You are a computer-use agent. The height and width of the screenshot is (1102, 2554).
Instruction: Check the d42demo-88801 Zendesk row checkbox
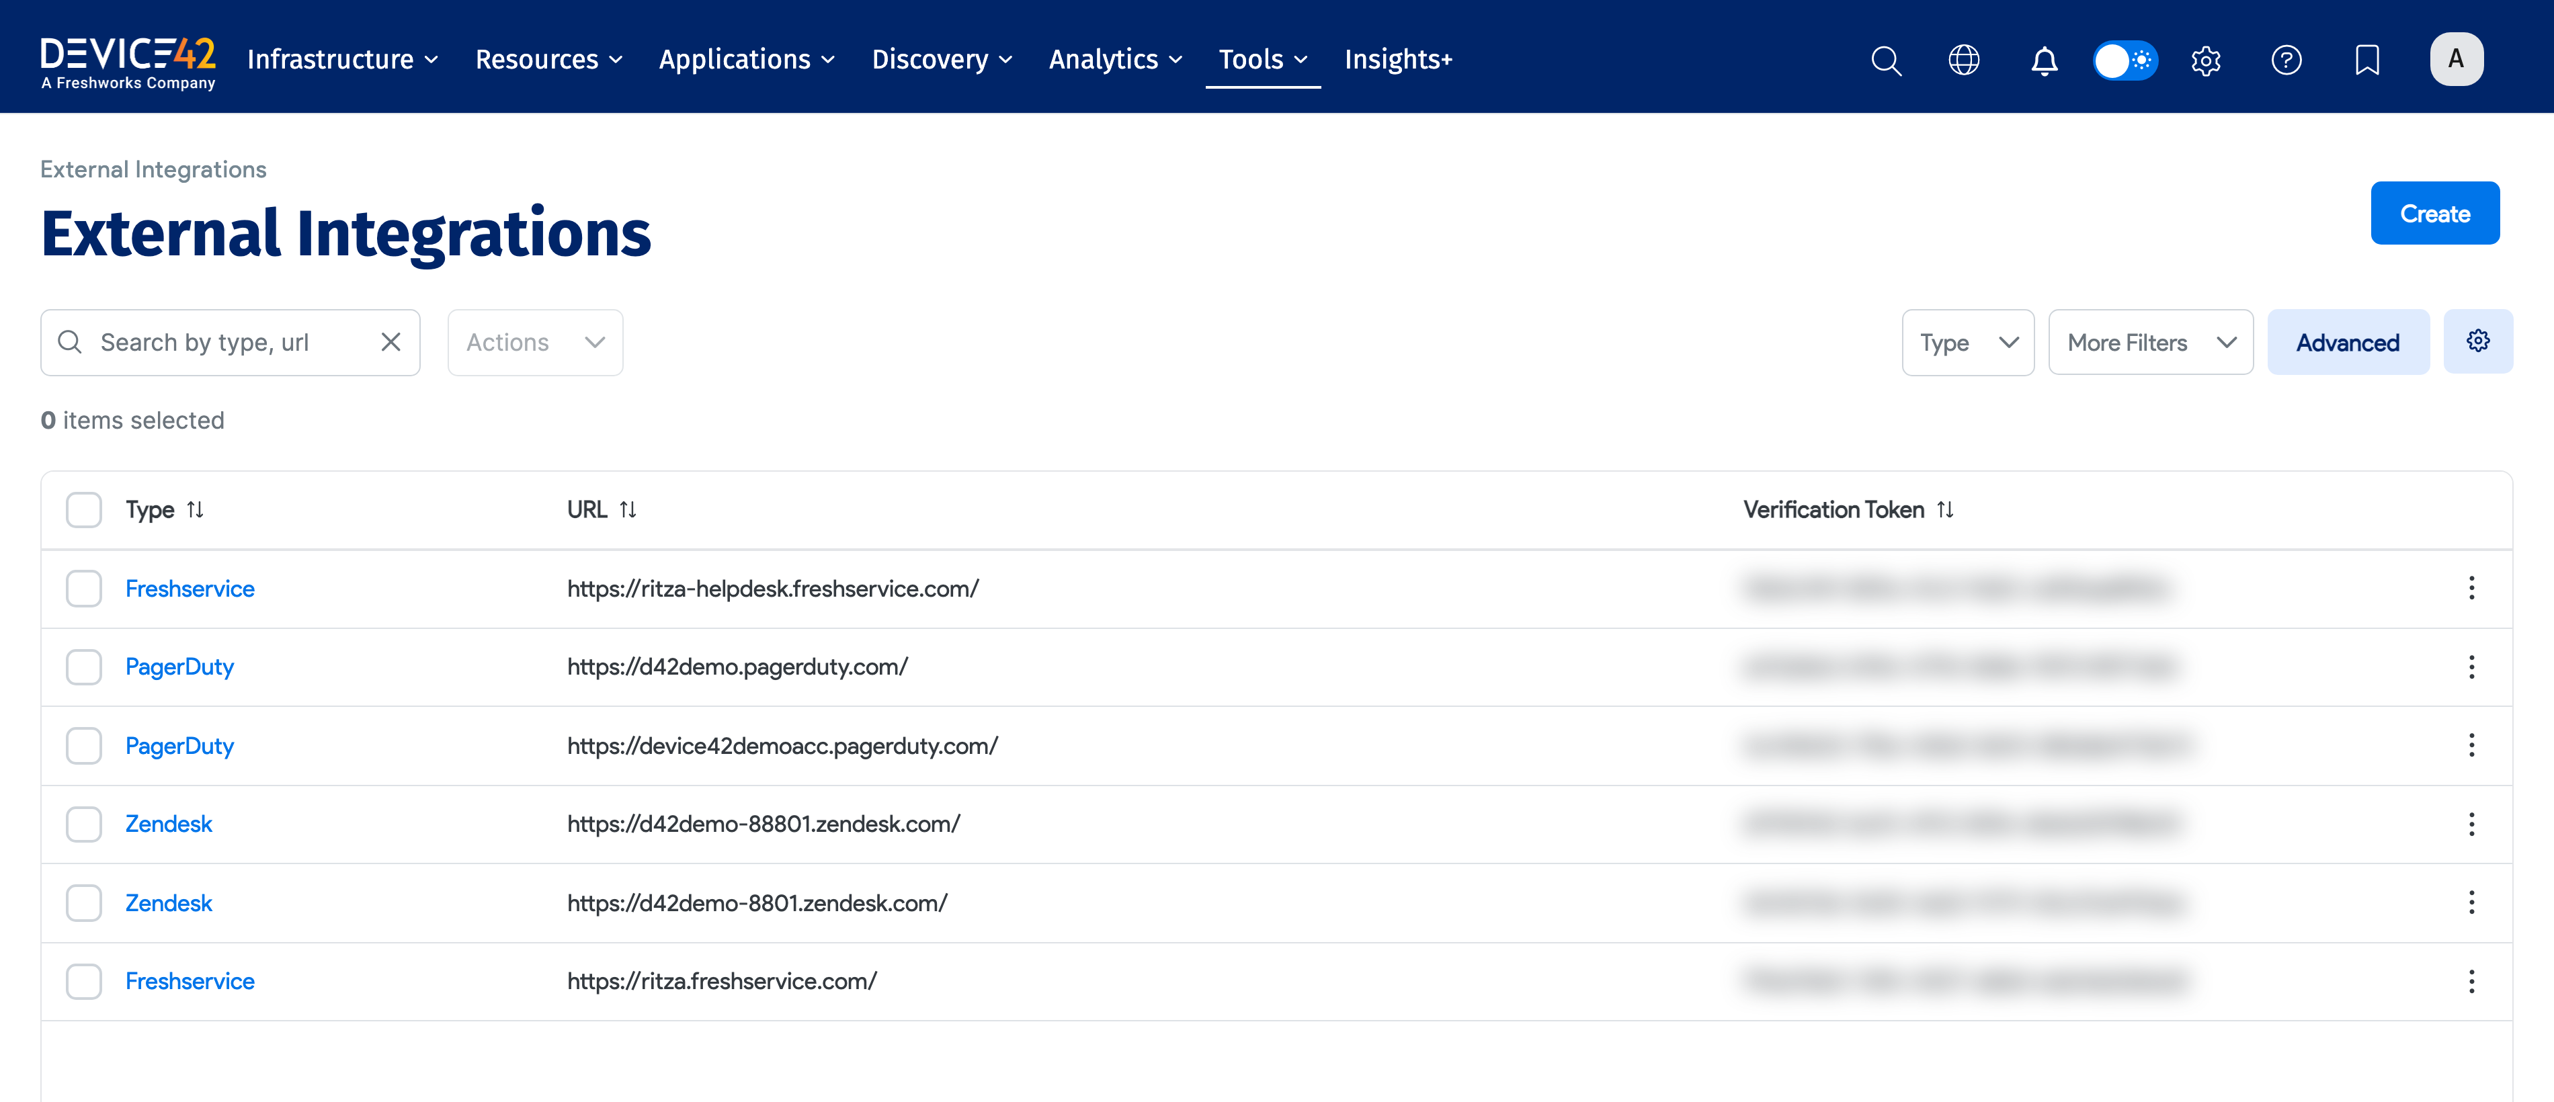tap(84, 824)
